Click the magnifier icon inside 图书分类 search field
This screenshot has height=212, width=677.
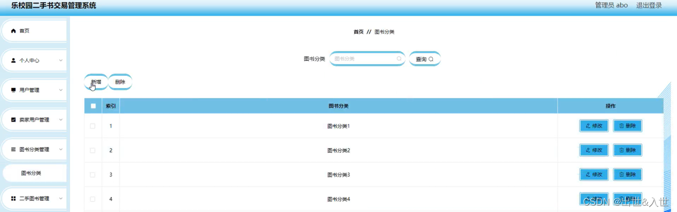click(x=399, y=59)
